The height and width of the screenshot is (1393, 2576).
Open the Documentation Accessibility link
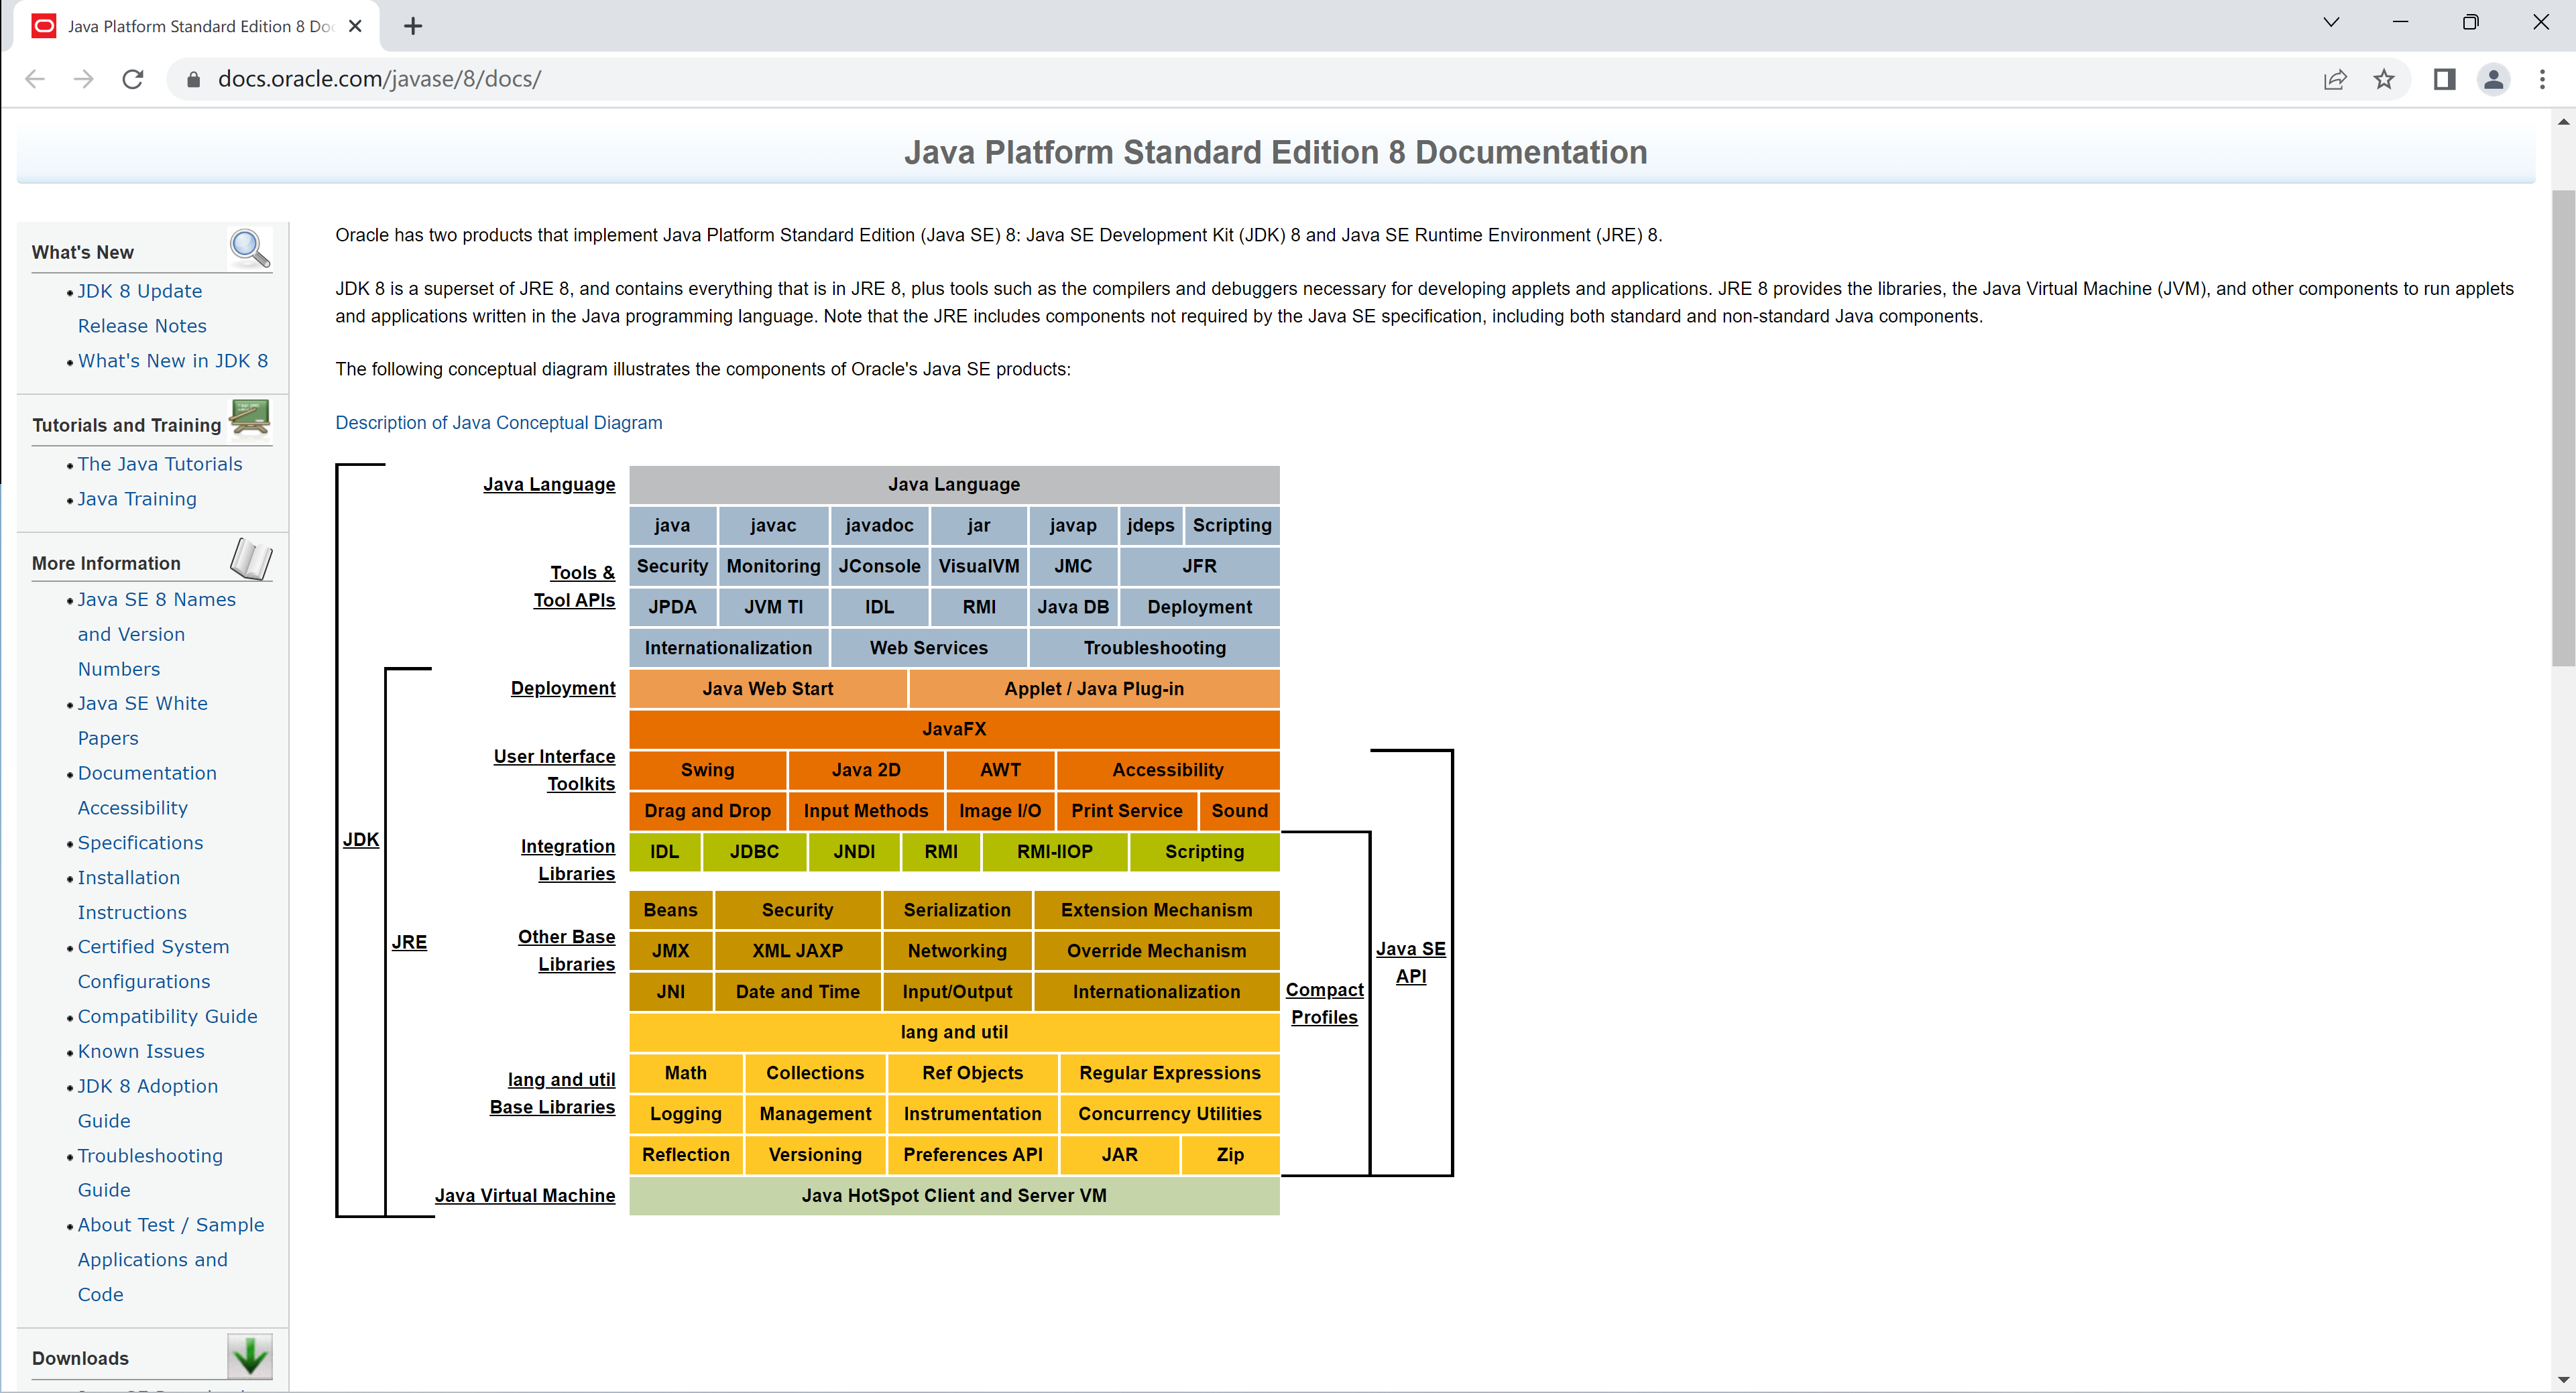147,790
